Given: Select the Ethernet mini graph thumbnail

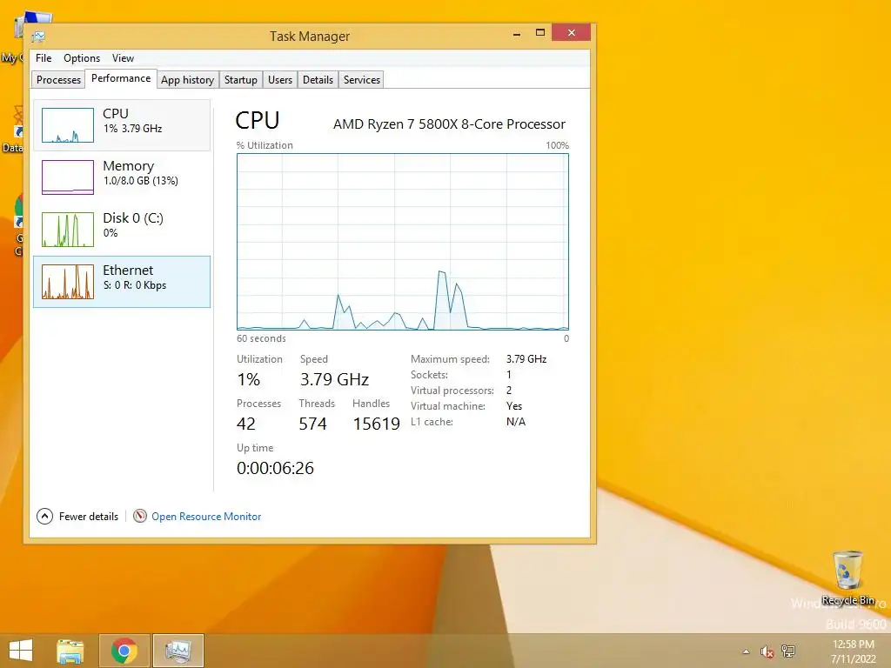Looking at the screenshot, I should click(x=68, y=282).
